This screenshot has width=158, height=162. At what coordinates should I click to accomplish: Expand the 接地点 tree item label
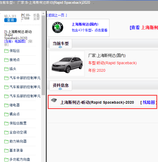coord(15,60)
